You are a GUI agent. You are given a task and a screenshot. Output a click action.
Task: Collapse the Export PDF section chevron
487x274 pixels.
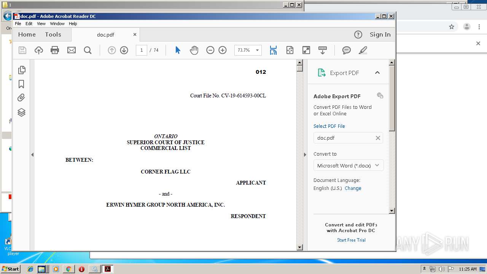point(377,73)
